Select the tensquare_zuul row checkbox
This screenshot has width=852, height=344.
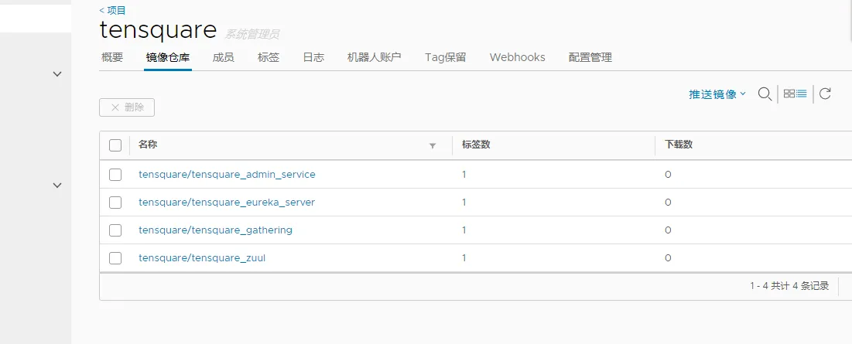tap(115, 258)
